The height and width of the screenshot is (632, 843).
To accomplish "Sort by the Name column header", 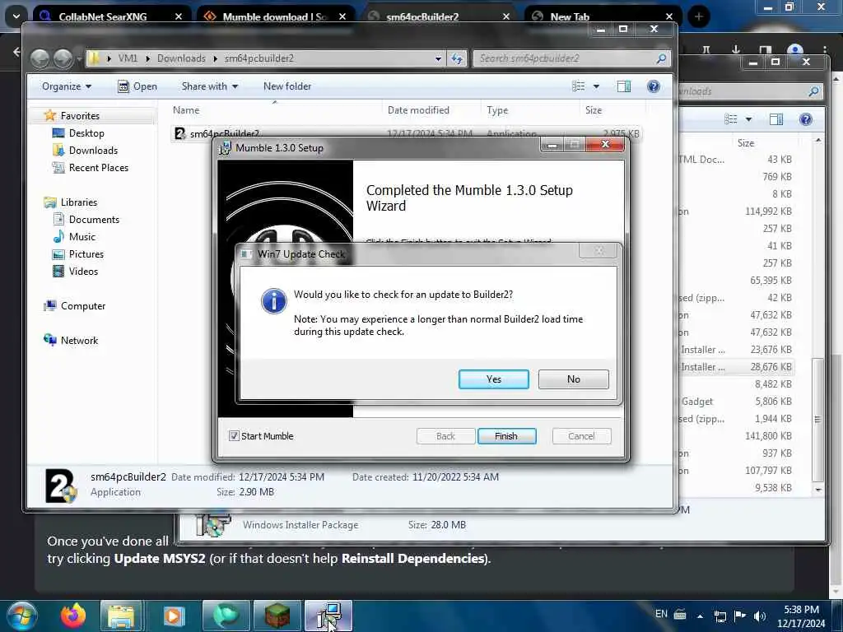I will pos(186,109).
